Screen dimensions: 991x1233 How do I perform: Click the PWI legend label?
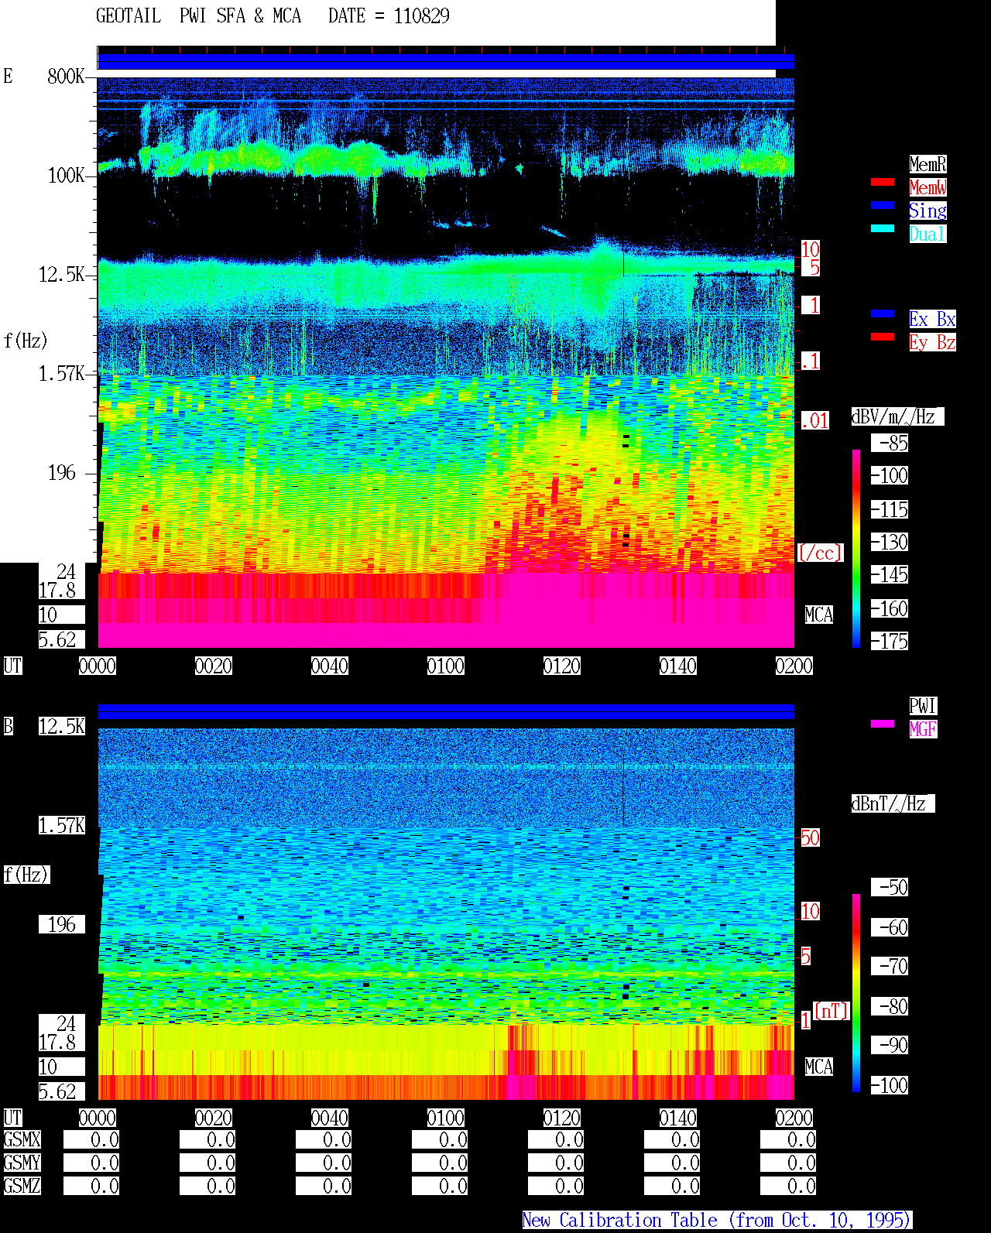tap(923, 706)
